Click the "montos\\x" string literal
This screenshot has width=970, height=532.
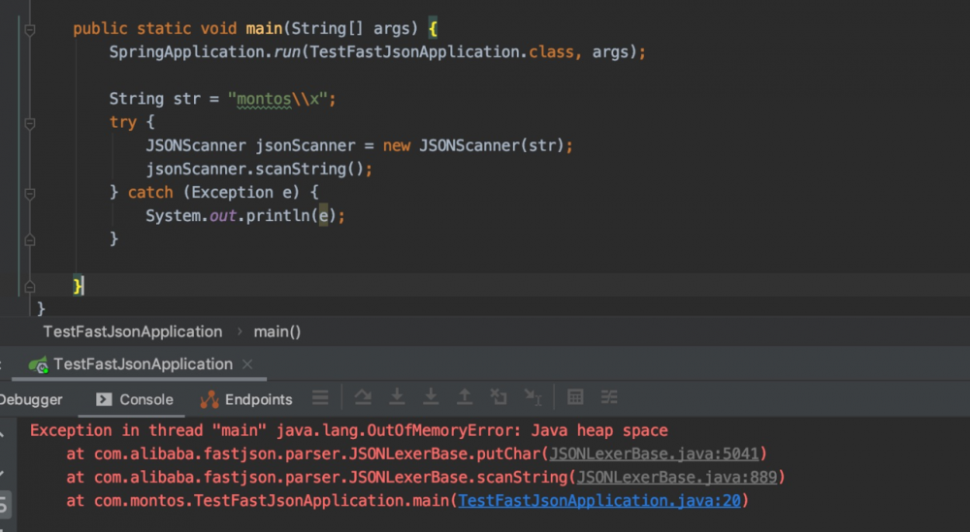click(277, 99)
